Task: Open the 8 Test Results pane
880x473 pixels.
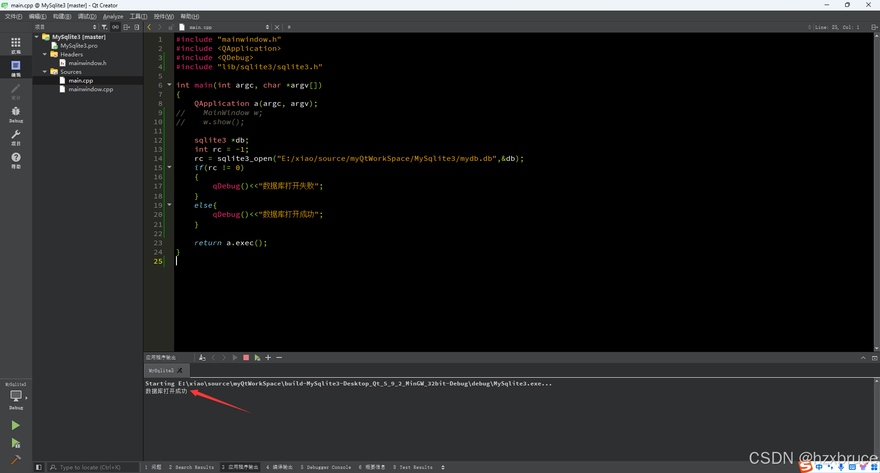Action: (x=412, y=467)
